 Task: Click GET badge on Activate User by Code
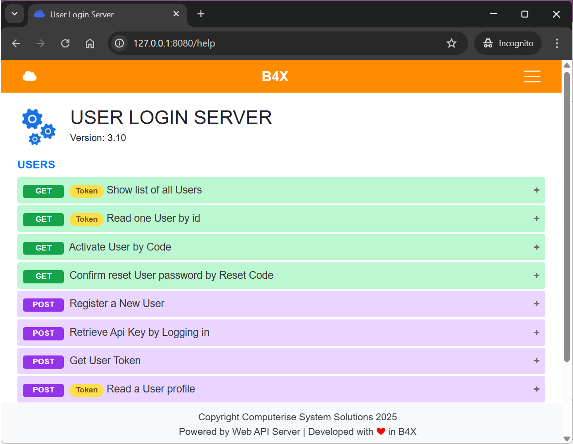click(43, 248)
